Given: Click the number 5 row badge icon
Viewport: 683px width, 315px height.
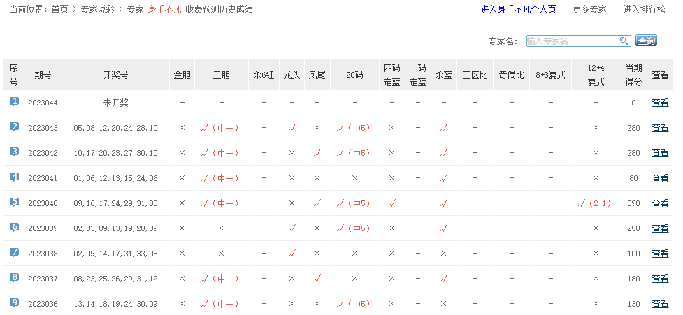Looking at the screenshot, I should point(14,203).
